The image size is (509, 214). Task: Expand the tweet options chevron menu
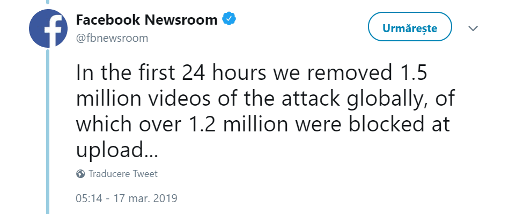473,28
